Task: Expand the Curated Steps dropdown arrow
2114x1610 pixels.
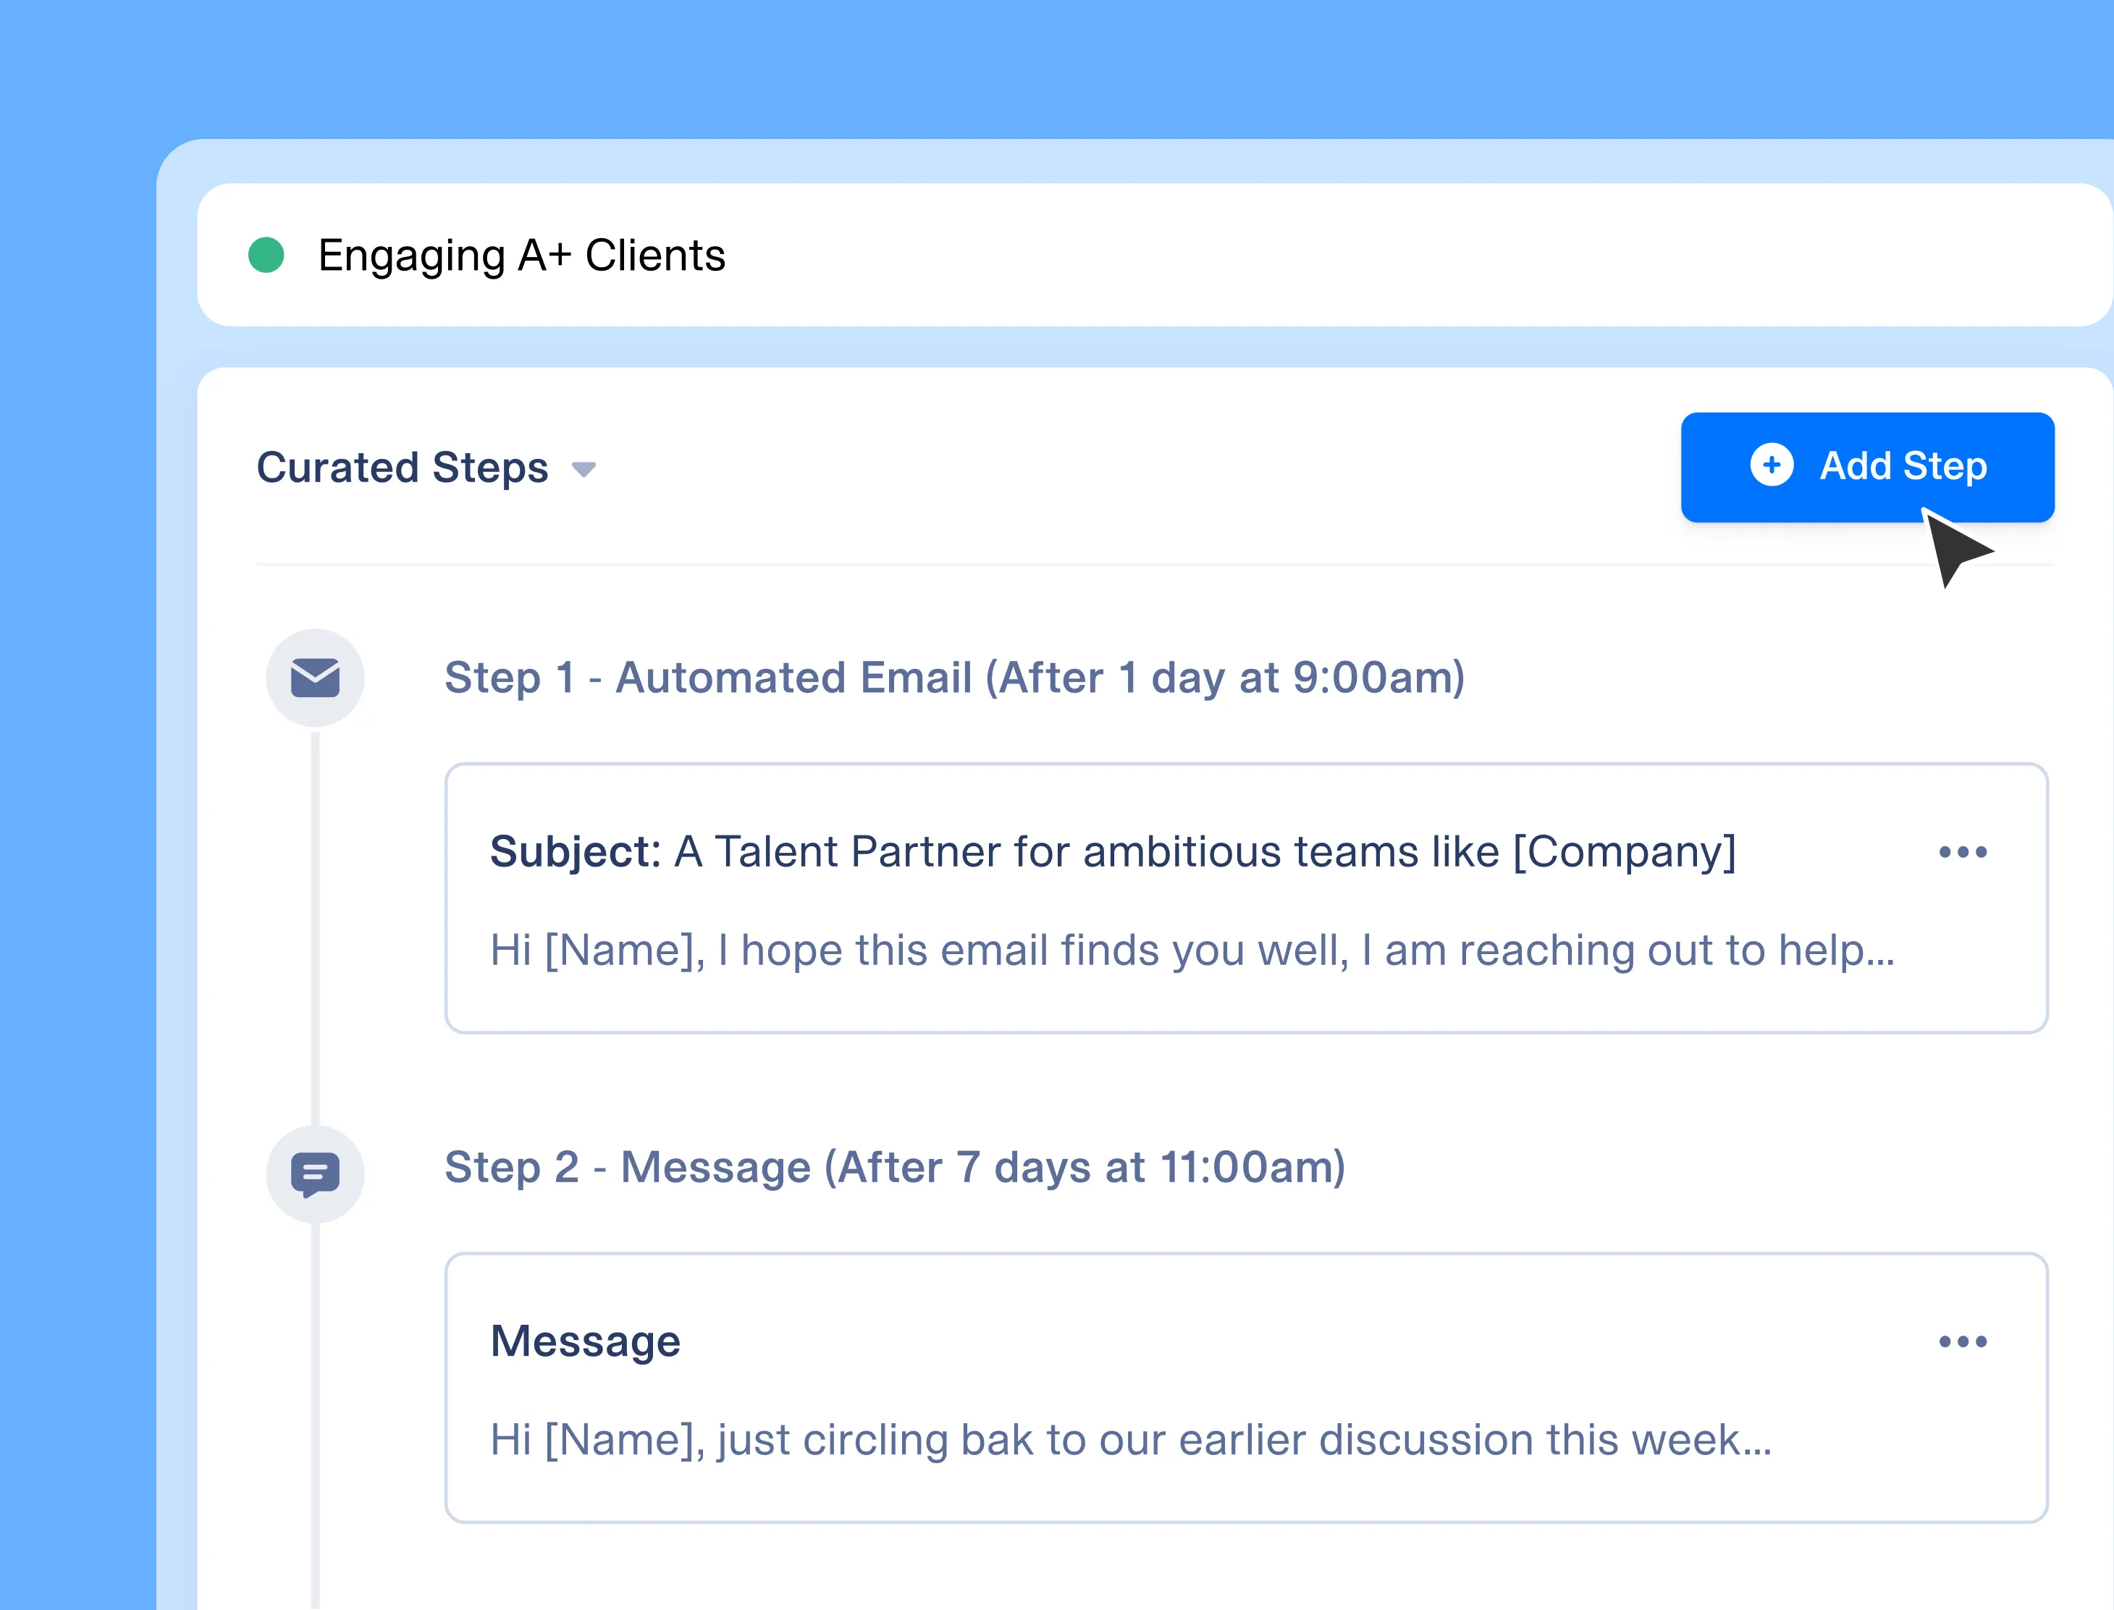Action: point(584,468)
